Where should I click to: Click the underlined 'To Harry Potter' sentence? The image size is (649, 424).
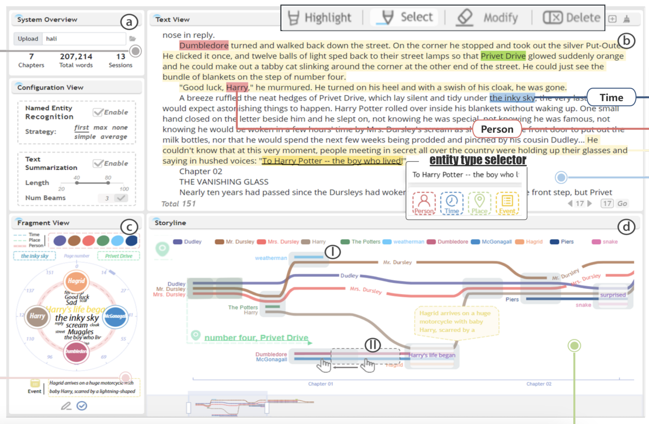[x=332, y=161]
